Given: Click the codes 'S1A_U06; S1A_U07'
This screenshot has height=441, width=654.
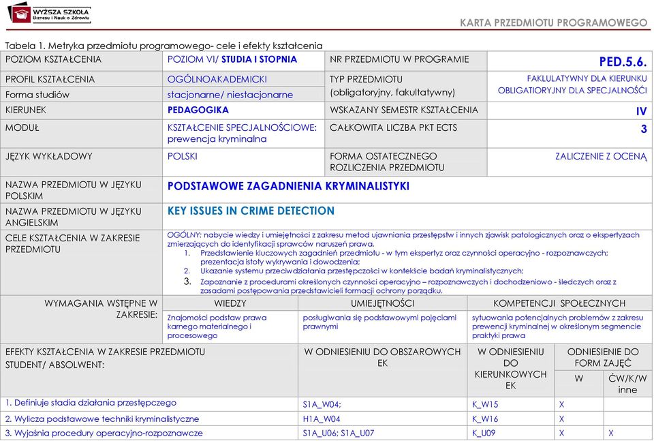Looking at the screenshot, I should [x=339, y=433].
